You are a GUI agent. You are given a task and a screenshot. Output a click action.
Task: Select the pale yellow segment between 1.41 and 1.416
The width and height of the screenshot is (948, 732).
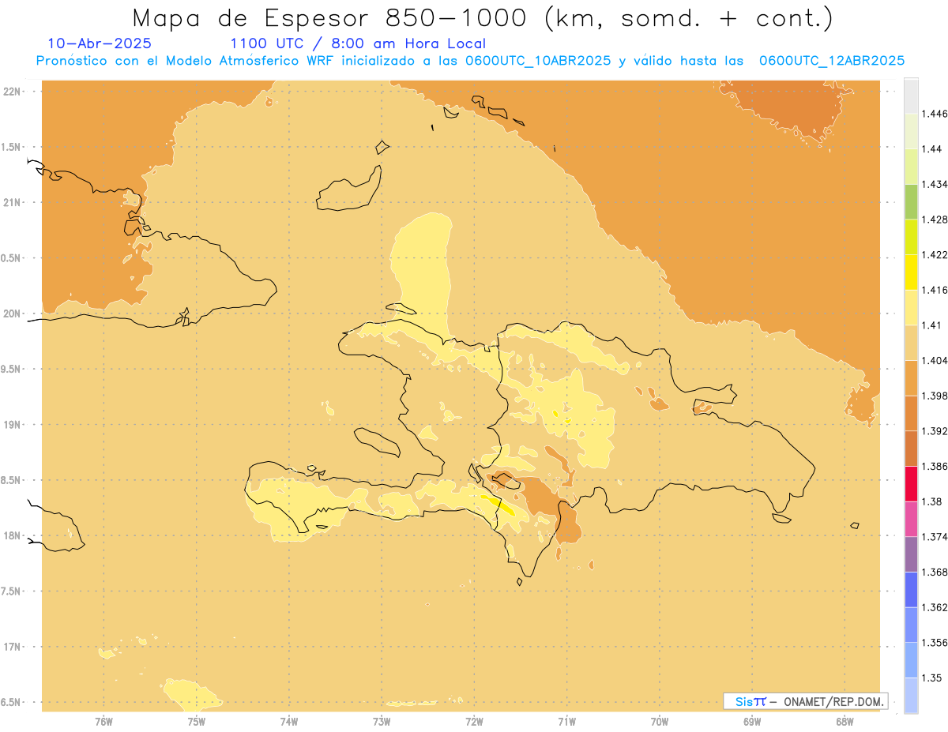[911, 306]
